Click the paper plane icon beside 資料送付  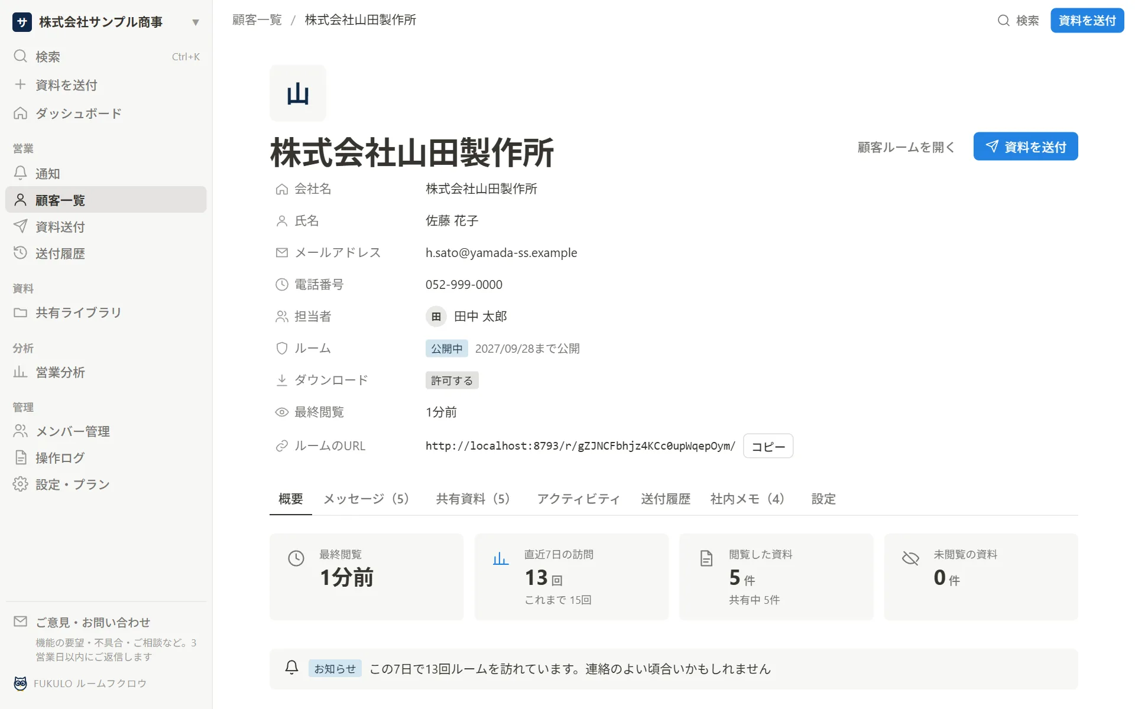coord(21,226)
